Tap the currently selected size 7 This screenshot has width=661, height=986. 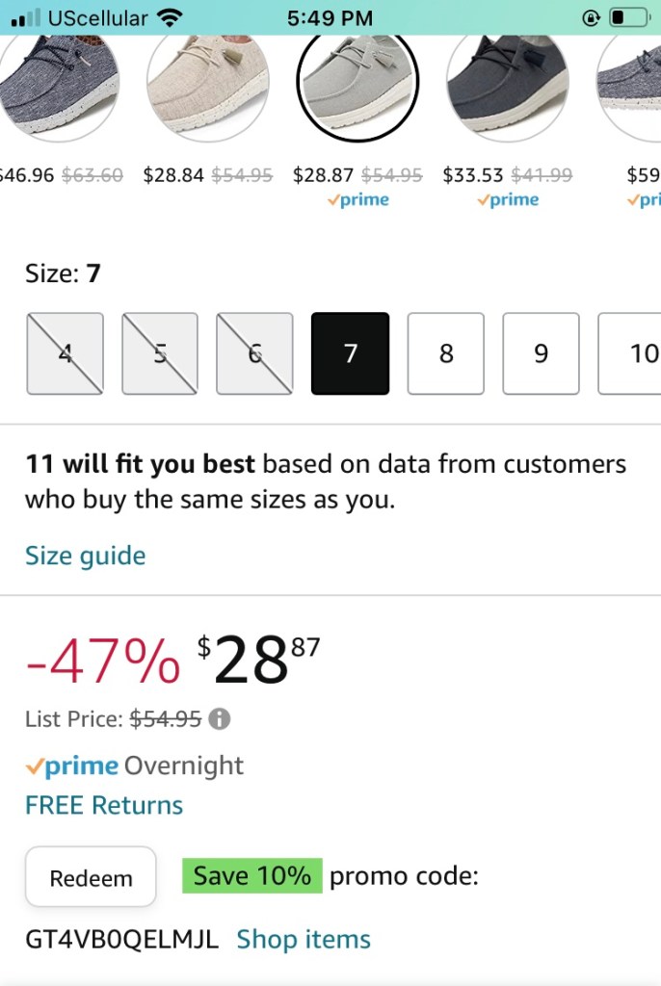tap(350, 353)
